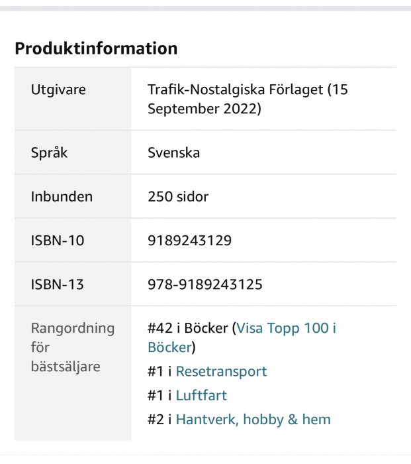411x464 pixels.
Task: Select the ISBN-10 row label
Action: (x=58, y=241)
